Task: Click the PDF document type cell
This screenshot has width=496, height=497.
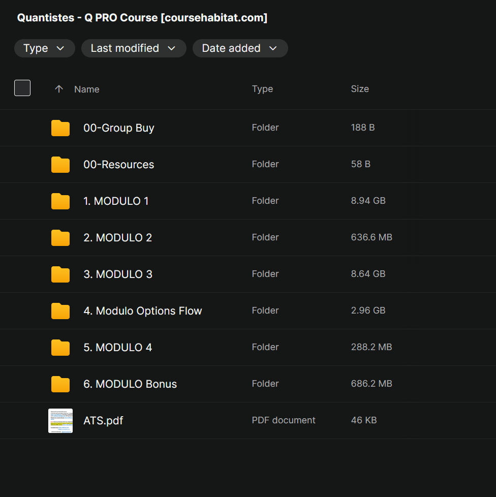Action: click(x=284, y=420)
